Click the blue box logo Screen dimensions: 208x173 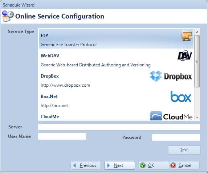181,96
